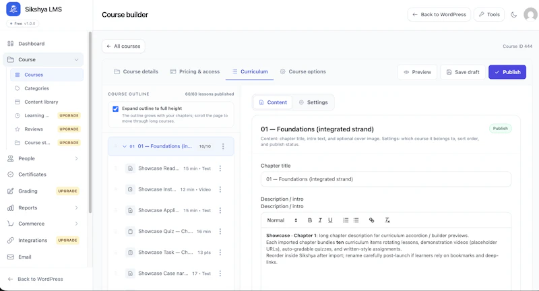Click the drag handle of Showcase Read

click(116, 168)
